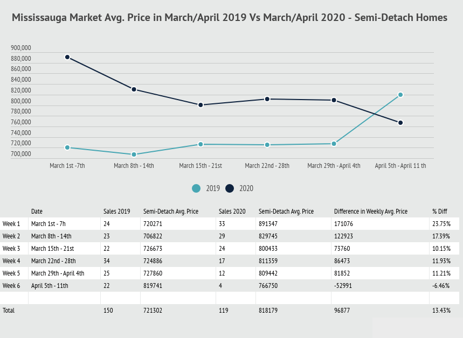The width and height of the screenshot is (463, 338).
Task: Click the Date column header
Action: coord(37,212)
